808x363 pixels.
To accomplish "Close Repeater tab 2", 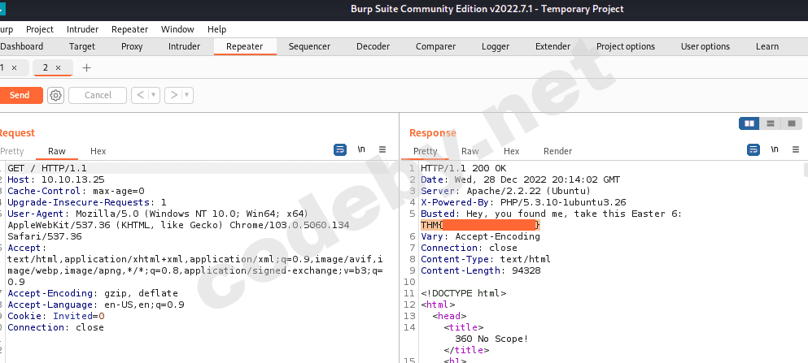I will [x=59, y=67].
